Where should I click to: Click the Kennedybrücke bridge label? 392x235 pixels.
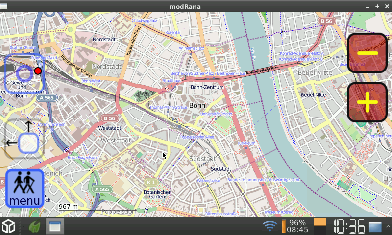(x=261, y=71)
